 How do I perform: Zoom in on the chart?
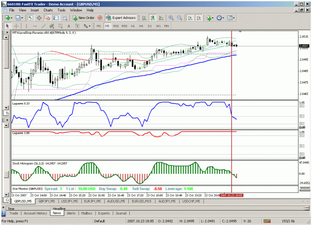coord(171,18)
